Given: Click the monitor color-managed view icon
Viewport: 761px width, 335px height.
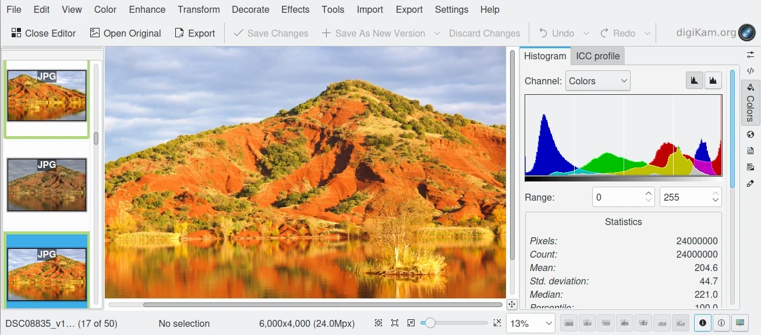Looking at the screenshot, I should coord(739,323).
